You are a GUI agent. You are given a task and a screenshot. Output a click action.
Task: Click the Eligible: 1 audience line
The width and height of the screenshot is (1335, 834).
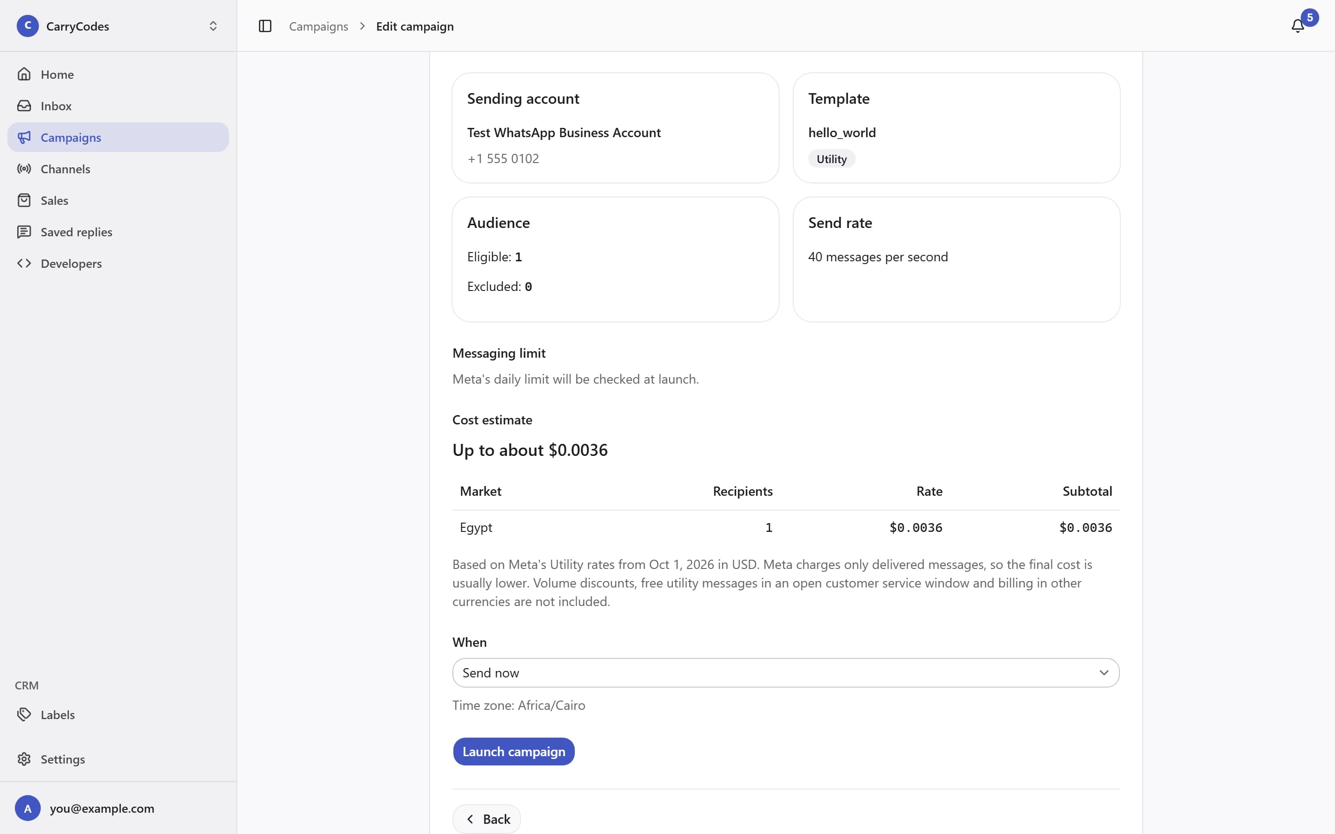click(x=494, y=257)
